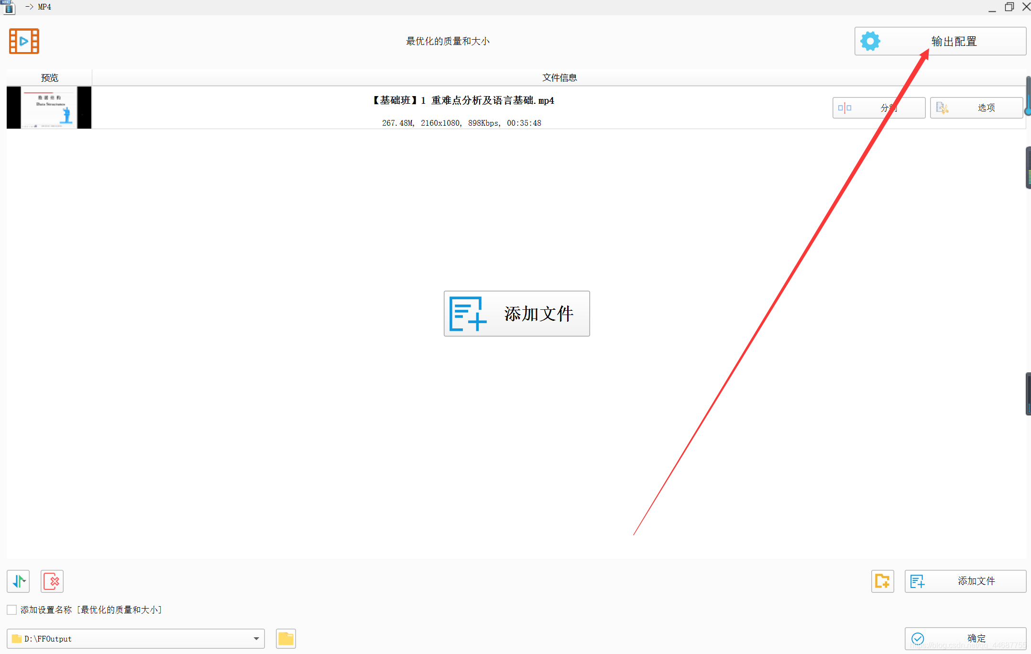Expand the D:\FFOutput output path dropdown
This screenshot has width=1031, height=654.
point(256,639)
